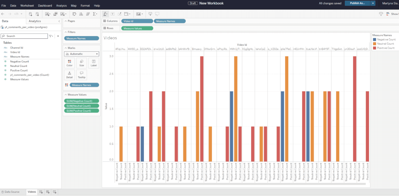Go to the Data Source tab
The height and width of the screenshot is (196, 399).
point(11,192)
